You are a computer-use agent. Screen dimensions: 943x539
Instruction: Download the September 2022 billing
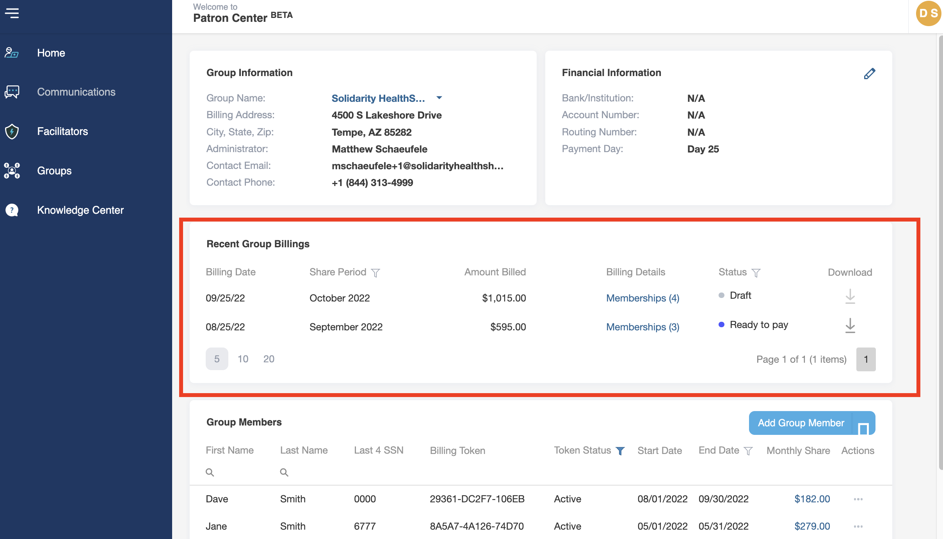pyautogui.click(x=850, y=325)
